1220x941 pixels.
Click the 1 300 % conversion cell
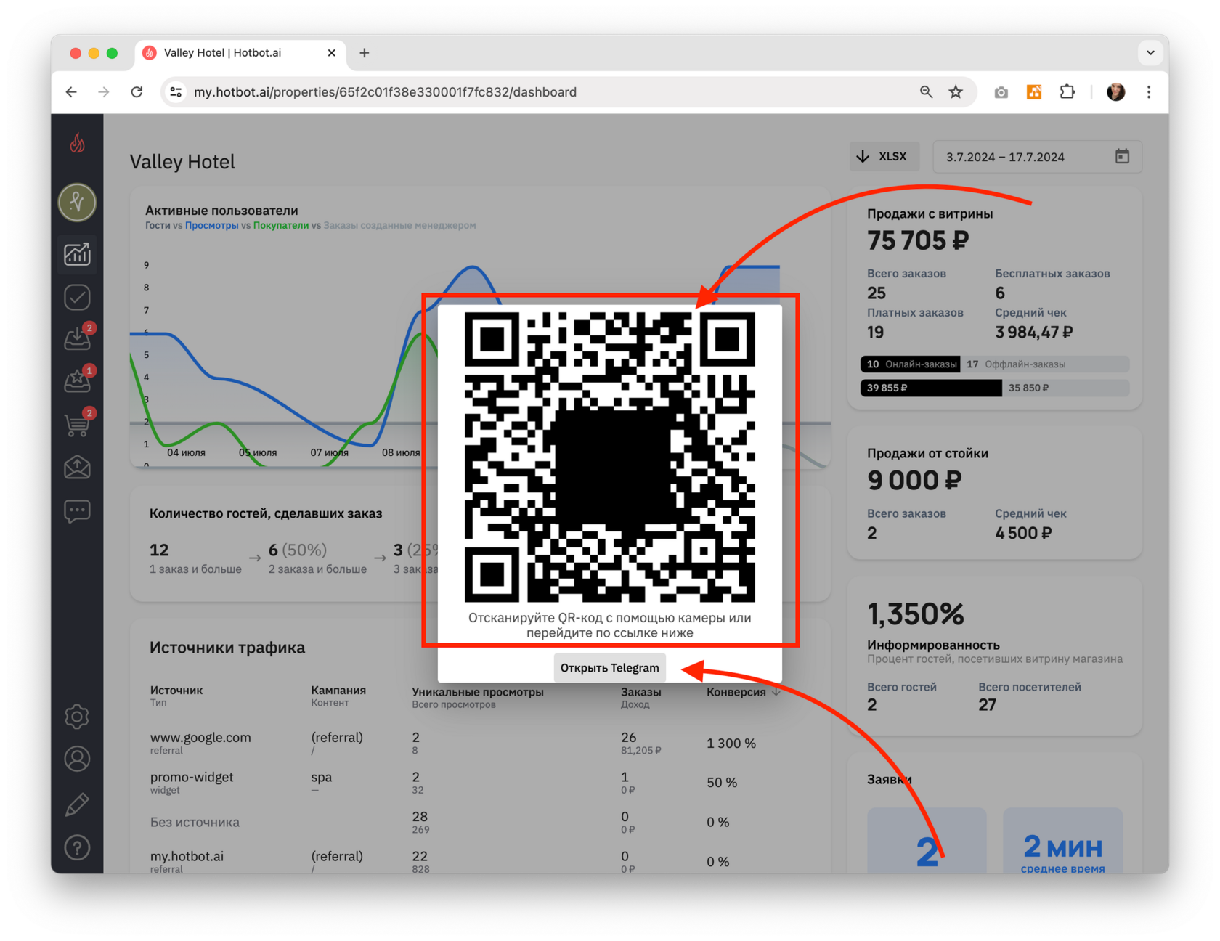click(x=731, y=744)
